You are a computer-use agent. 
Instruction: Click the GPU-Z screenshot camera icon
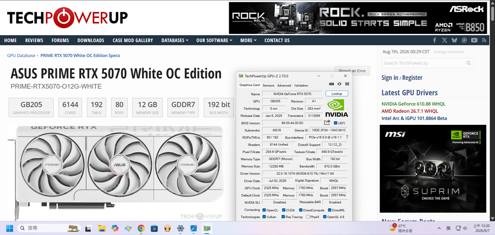coord(331,84)
